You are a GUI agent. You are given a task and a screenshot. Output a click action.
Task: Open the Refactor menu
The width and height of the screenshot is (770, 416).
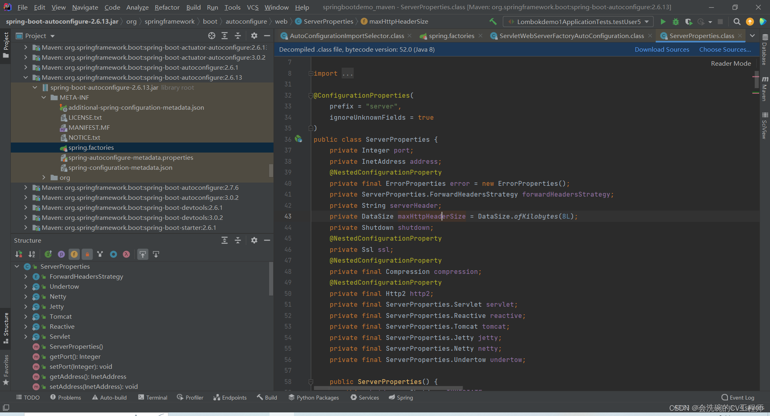coord(167,7)
